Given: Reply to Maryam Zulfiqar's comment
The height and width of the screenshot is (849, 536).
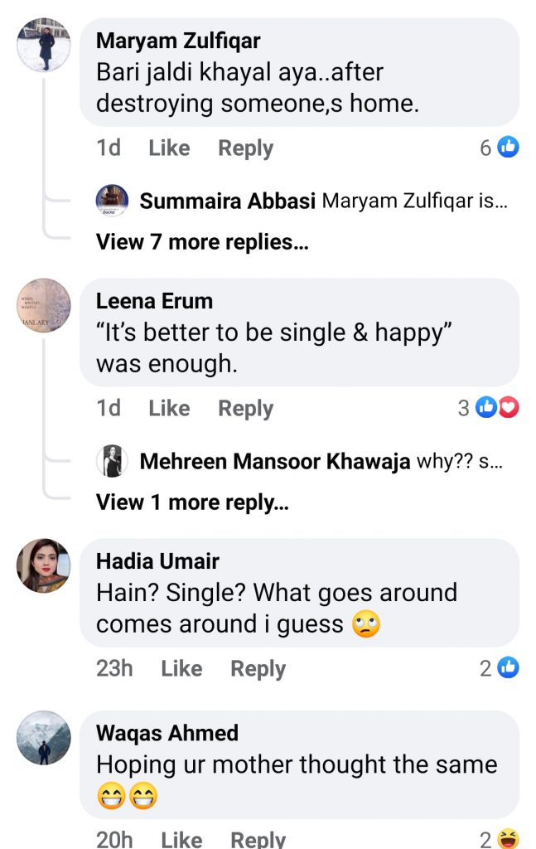Looking at the screenshot, I should (245, 148).
